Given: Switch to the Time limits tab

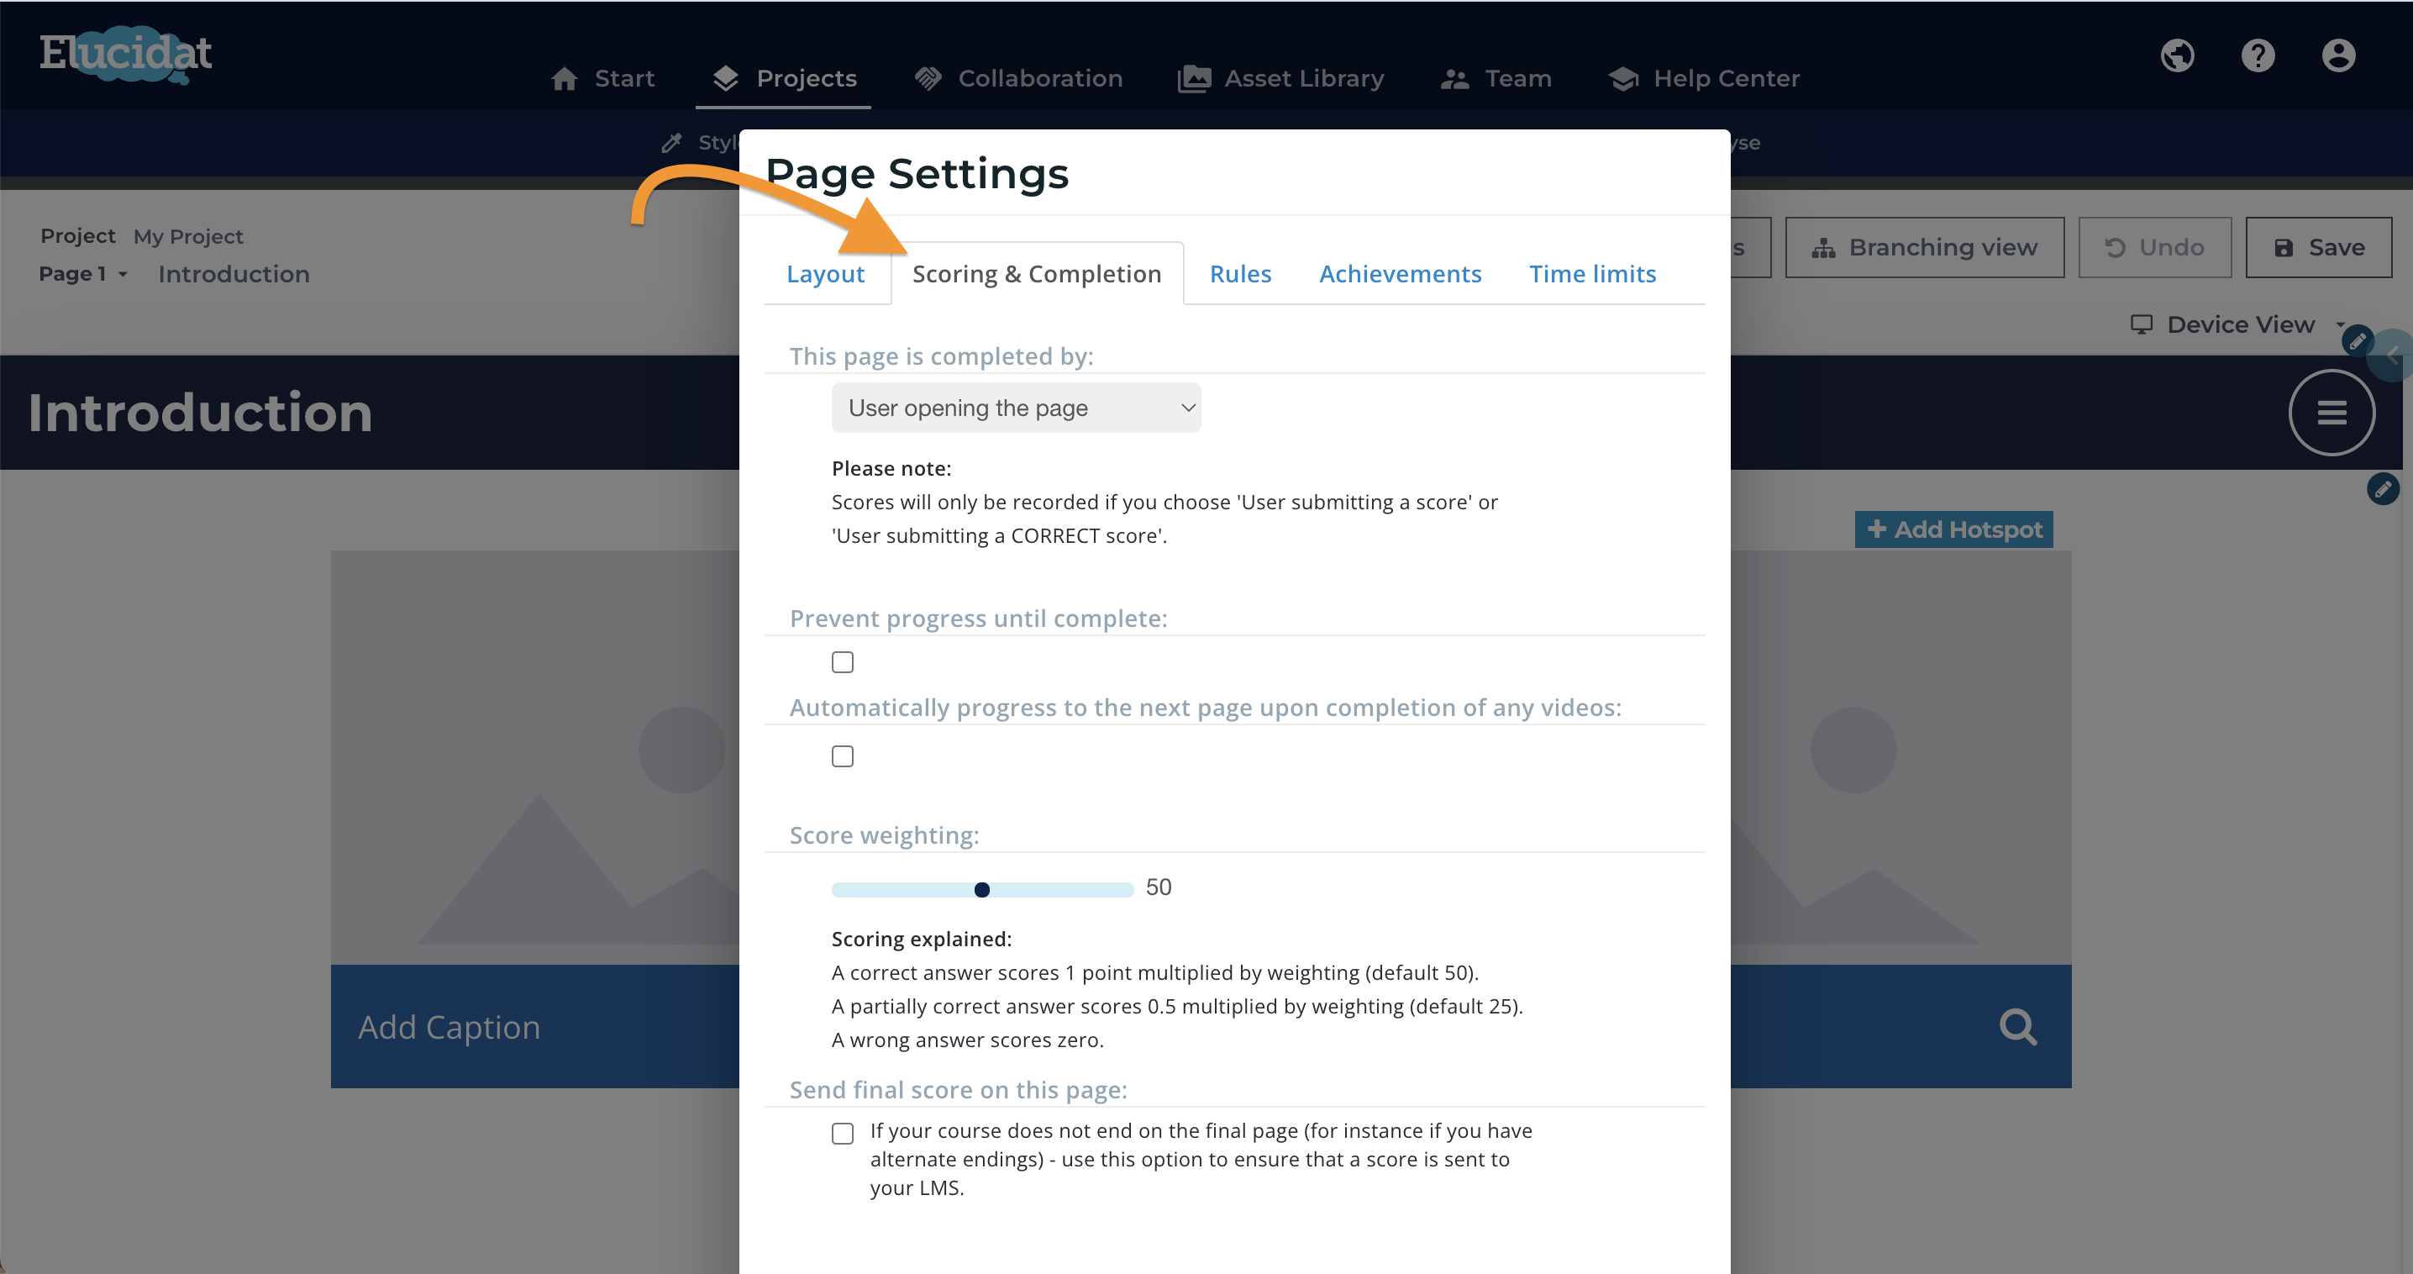Looking at the screenshot, I should [x=1592, y=273].
